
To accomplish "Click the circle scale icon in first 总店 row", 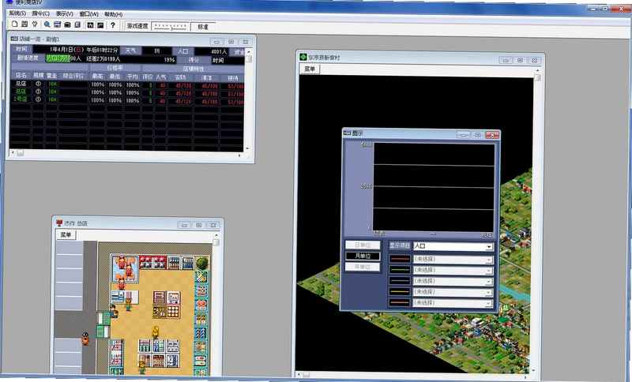I will pyautogui.click(x=38, y=84).
